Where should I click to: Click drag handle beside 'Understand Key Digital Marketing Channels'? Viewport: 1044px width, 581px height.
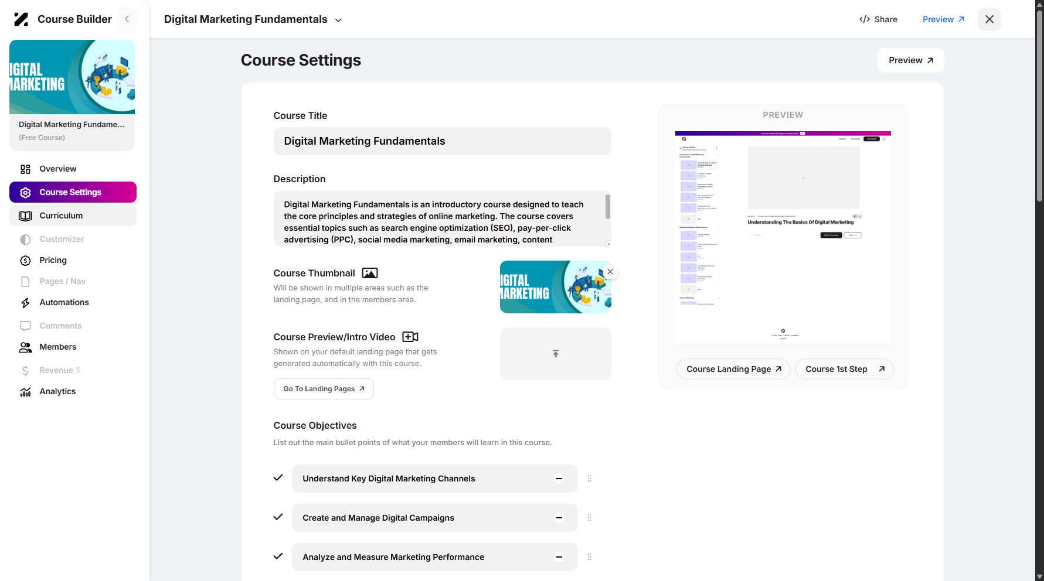(590, 479)
